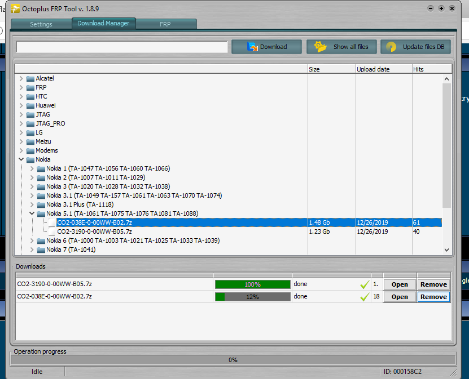This screenshot has height=379, width=469.
Task: Select the JTAG folder icon
Action: (x=30, y=114)
